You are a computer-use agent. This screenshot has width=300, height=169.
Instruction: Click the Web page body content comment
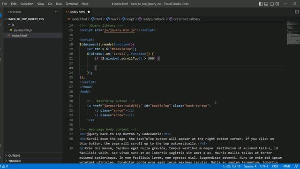coord(108,130)
